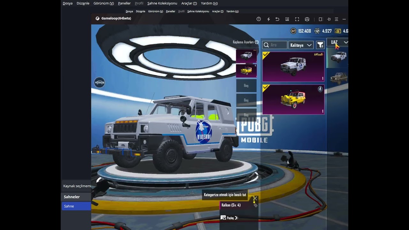
Task: Select the white Vikendi UAZ skin card
Action: click(x=293, y=67)
